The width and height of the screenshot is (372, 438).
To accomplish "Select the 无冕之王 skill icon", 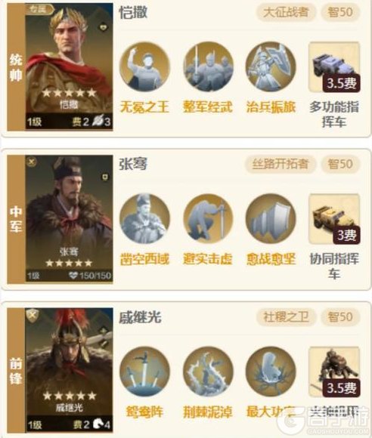I will coord(144,66).
